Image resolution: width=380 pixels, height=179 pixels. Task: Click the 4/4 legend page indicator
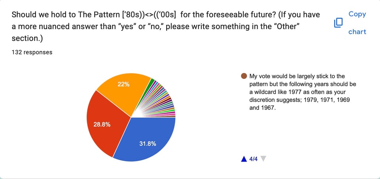pyautogui.click(x=254, y=159)
